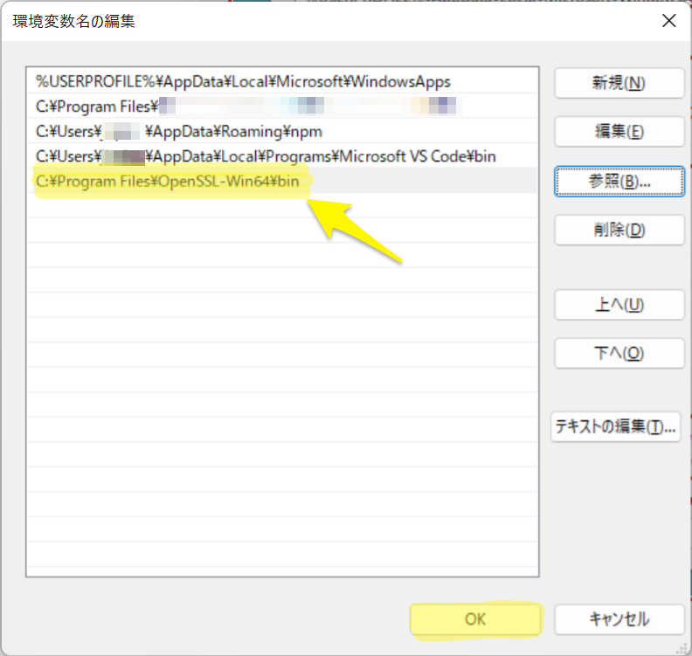Close the 環境変数名の編集 dialog
Screen dimensions: 692x656
click(669, 20)
